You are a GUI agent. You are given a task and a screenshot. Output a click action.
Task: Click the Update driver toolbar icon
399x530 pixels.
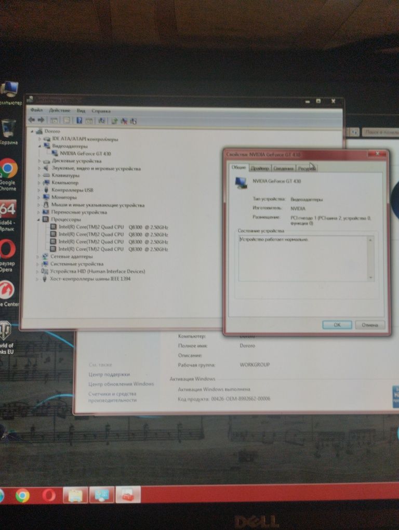tap(114, 121)
